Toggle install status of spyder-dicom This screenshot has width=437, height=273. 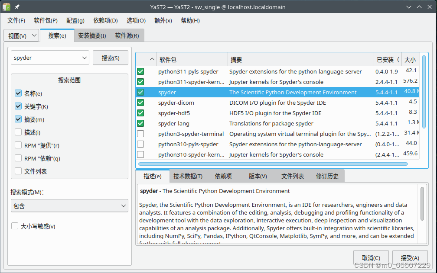click(x=140, y=103)
